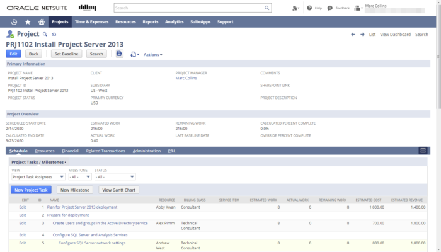
Task: Open the View dropdown showing Project Task Assignees
Action: [x=38, y=176]
